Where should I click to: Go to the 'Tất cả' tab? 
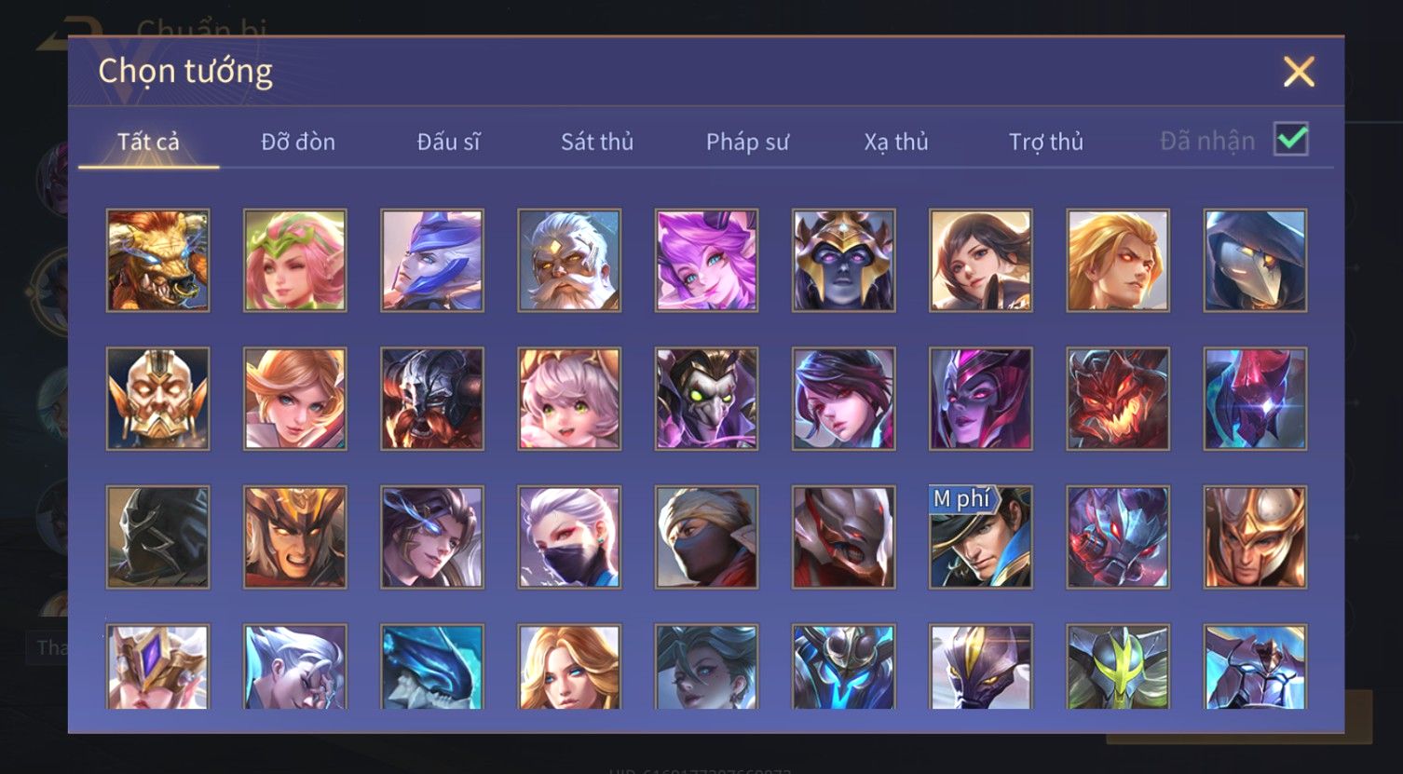click(148, 142)
